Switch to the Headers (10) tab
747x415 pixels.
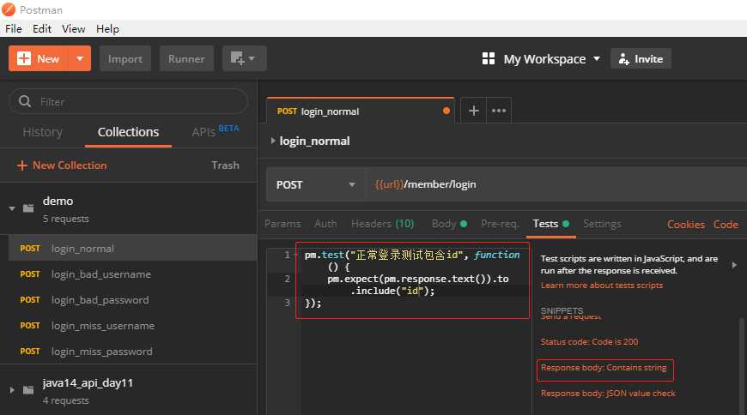pyautogui.click(x=383, y=224)
